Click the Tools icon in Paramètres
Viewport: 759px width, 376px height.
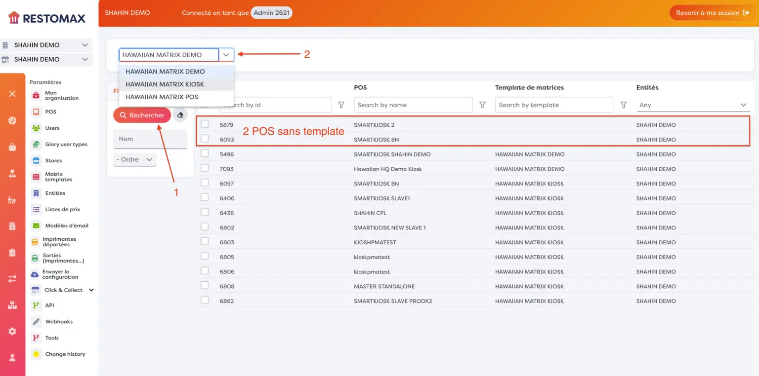pos(36,338)
